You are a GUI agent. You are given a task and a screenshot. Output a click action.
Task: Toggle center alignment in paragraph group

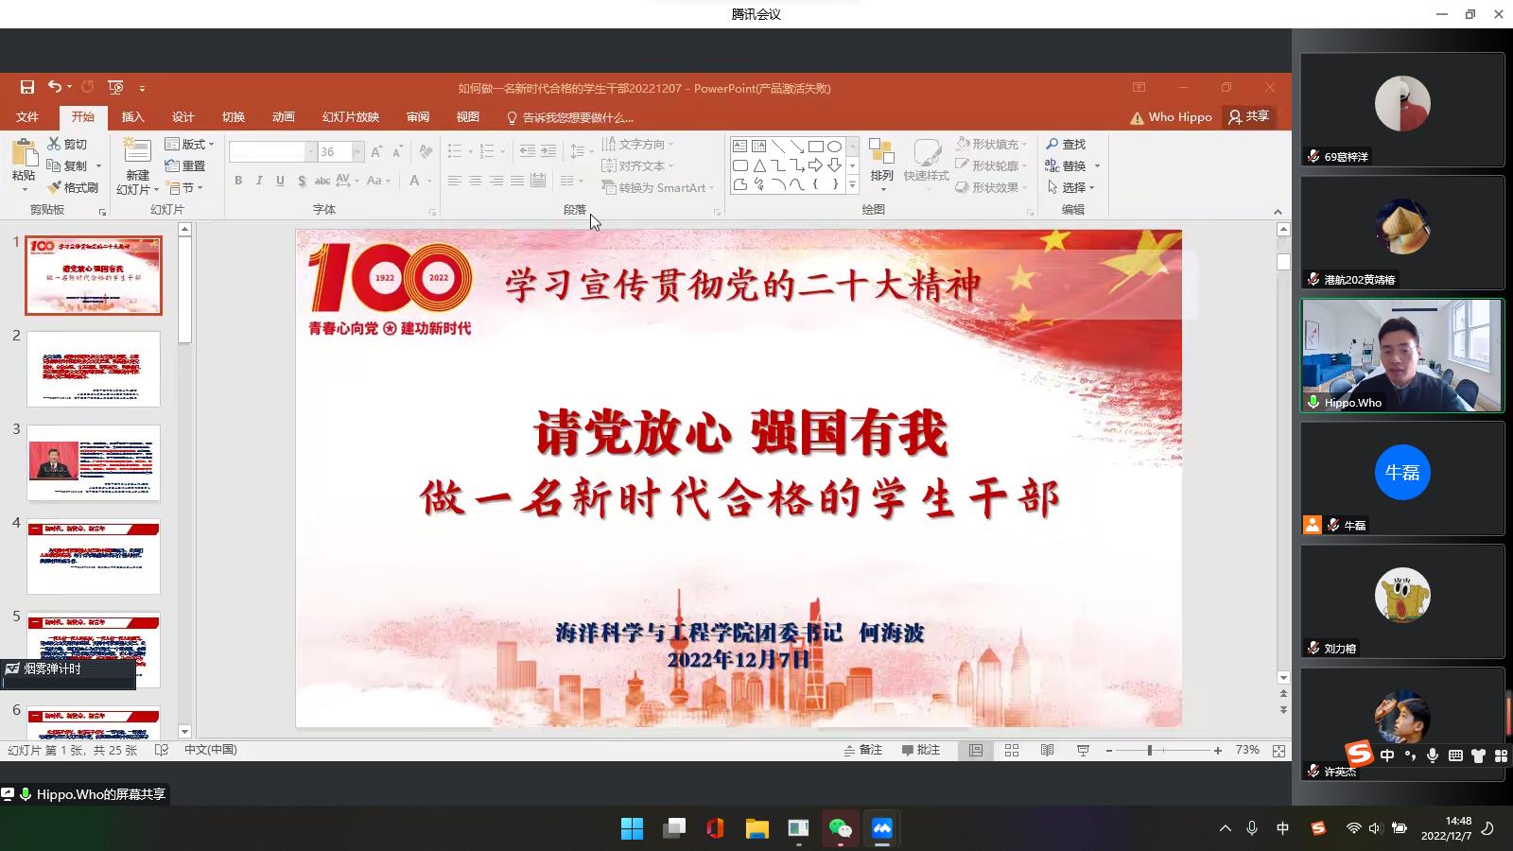pos(476,181)
